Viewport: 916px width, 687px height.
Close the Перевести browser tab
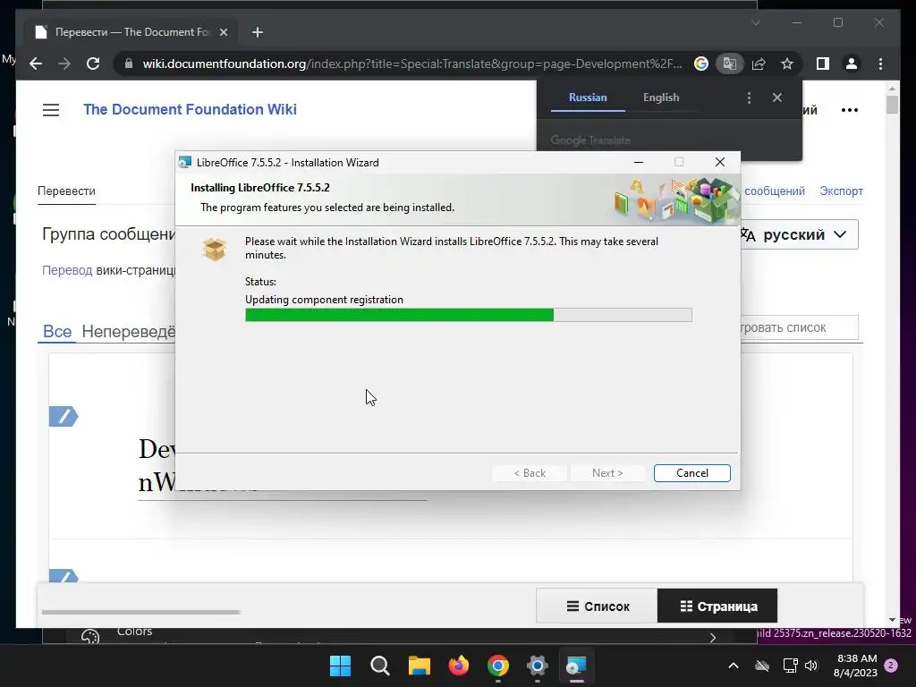[x=223, y=32]
